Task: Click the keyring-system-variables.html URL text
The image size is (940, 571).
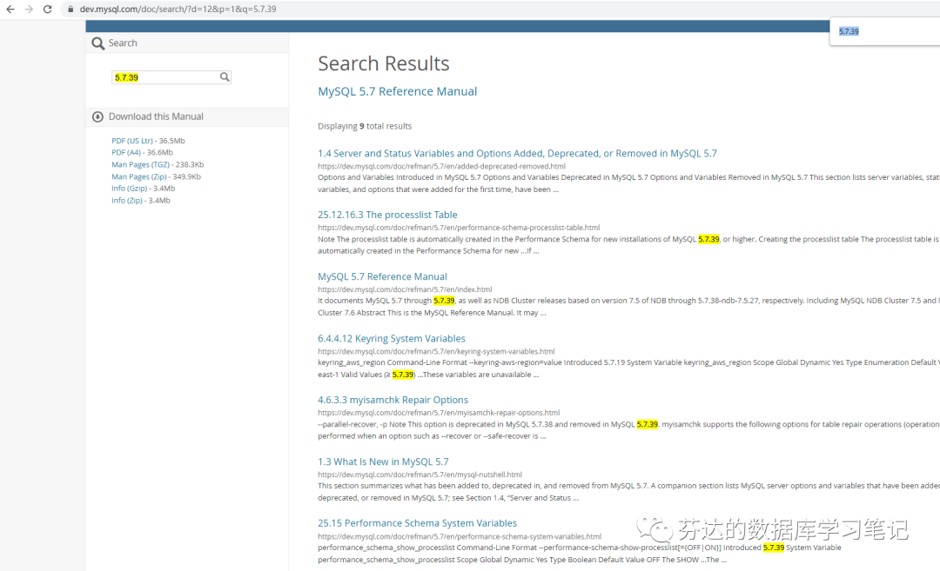Action: tap(436, 351)
